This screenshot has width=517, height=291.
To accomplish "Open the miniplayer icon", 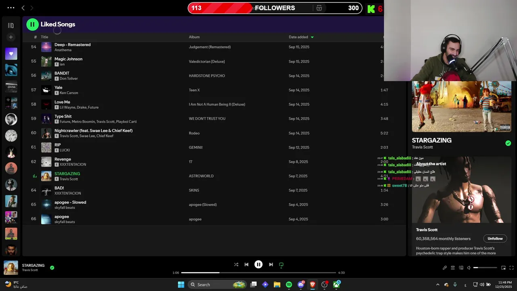I will pyautogui.click(x=503, y=268).
